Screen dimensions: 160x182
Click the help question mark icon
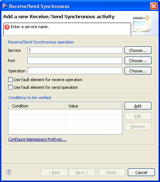click(9, 172)
